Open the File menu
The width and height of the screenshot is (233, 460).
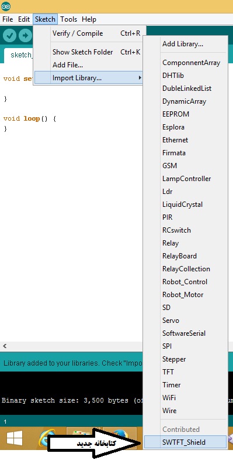[x=8, y=19]
